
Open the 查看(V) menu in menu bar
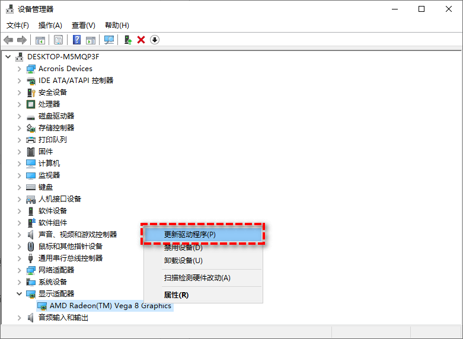83,25
